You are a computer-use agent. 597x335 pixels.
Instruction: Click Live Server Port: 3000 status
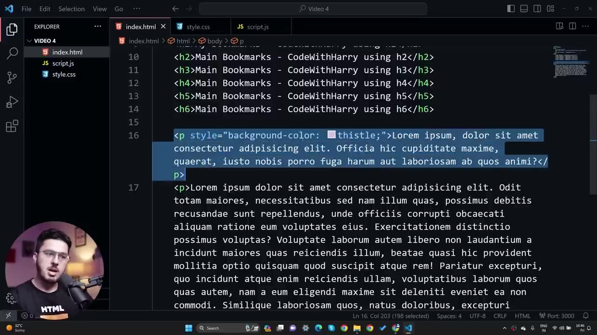556,315
